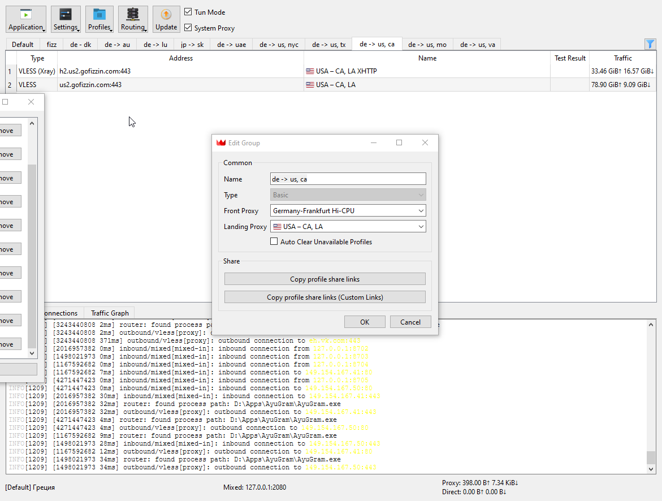This screenshot has height=501, width=662.
Task: Click Copy profile share links button
Action: [324, 279]
